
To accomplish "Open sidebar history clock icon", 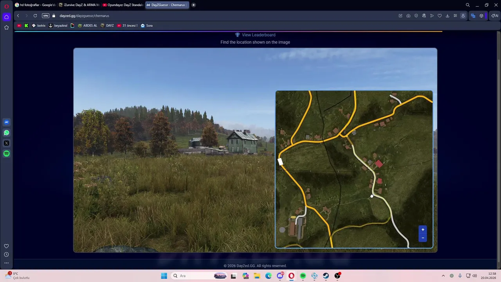I will (x=6, y=255).
